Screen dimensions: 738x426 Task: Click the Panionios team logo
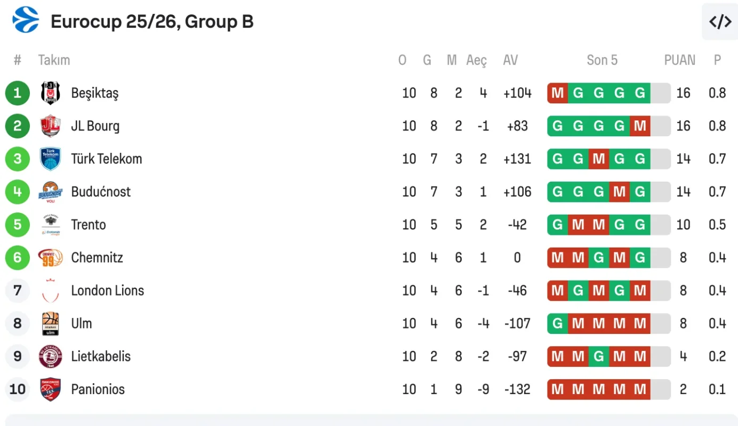coord(51,389)
